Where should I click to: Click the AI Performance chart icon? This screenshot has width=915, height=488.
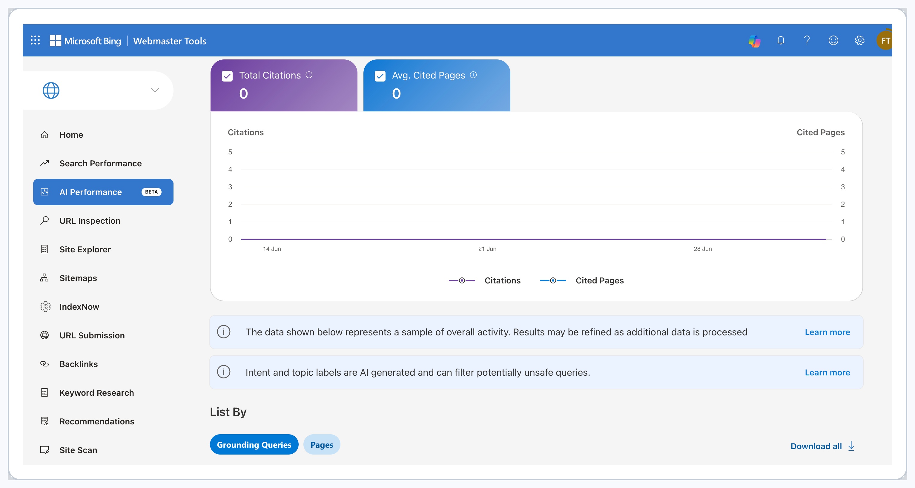click(x=44, y=192)
